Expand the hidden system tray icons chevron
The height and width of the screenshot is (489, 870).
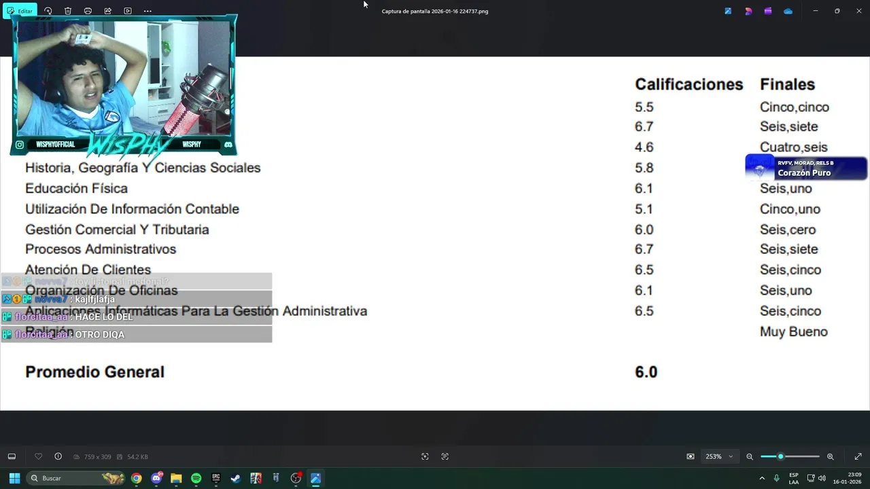pos(762,478)
